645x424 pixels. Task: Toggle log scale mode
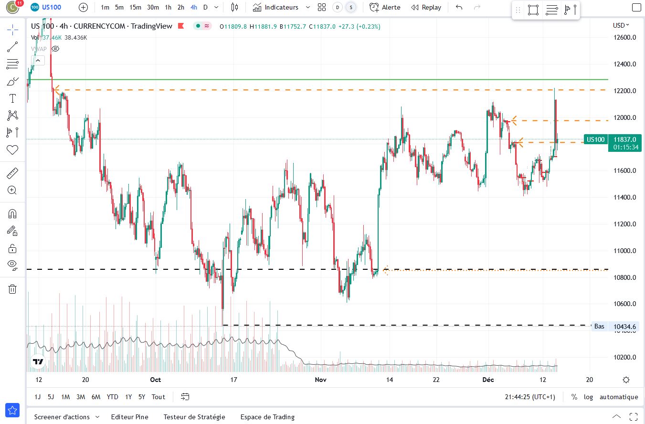588,397
